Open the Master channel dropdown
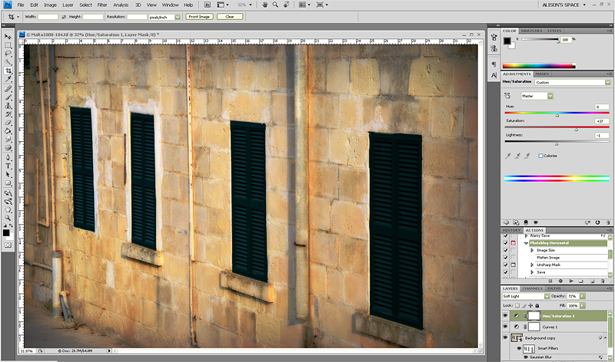The image size is (615, 362). 537,96
